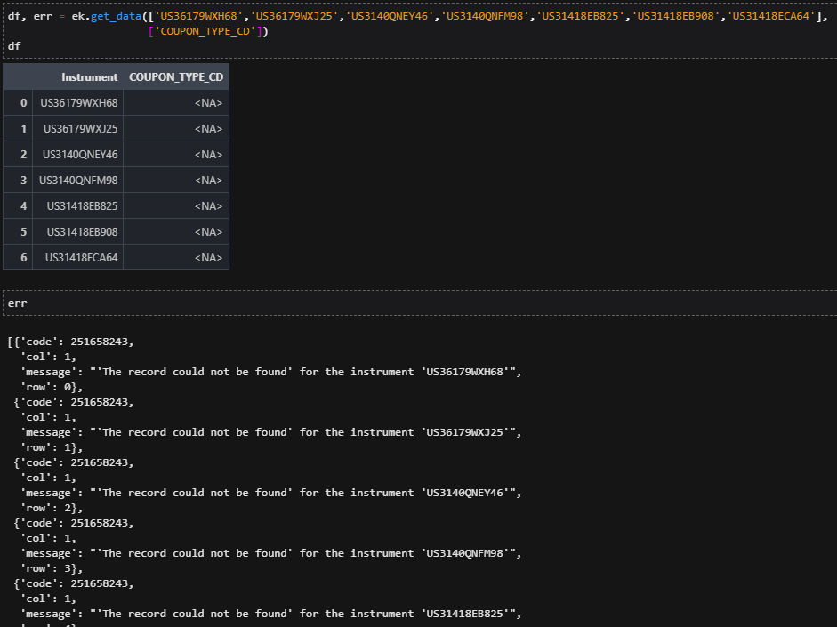Click the first 'code': 251658243 line
This screenshot has height=627, width=837.
click(70, 342)
